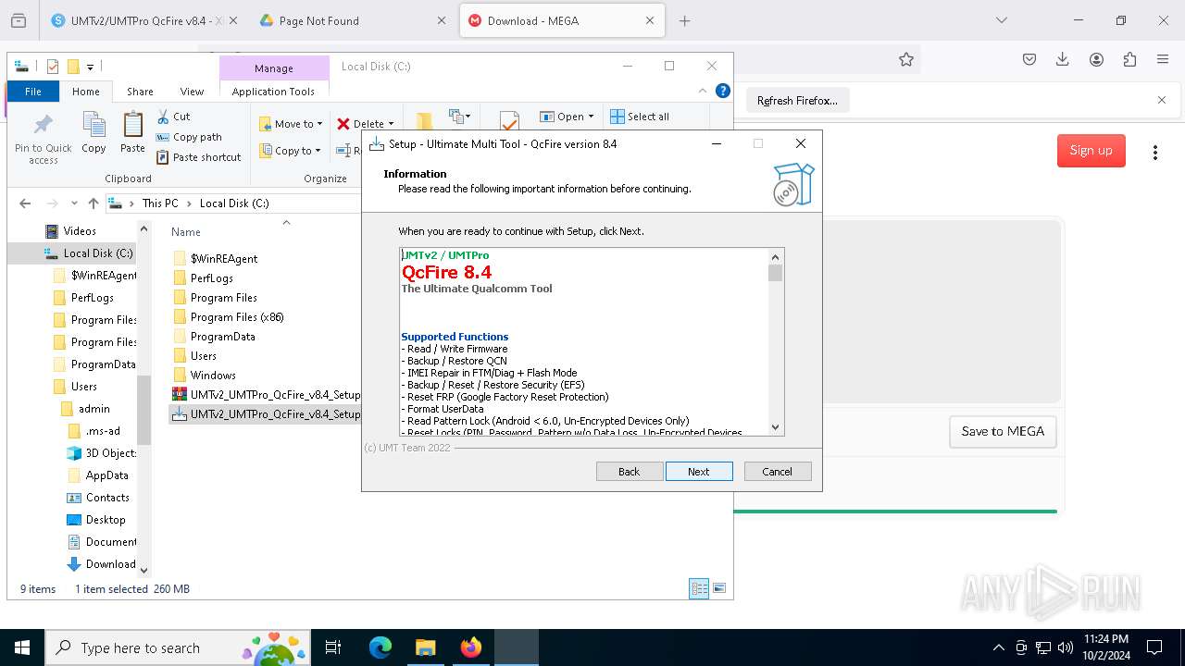Switch to the View ribbon tab
This screenshot has width=1185, height=666.
coord(192,92)
